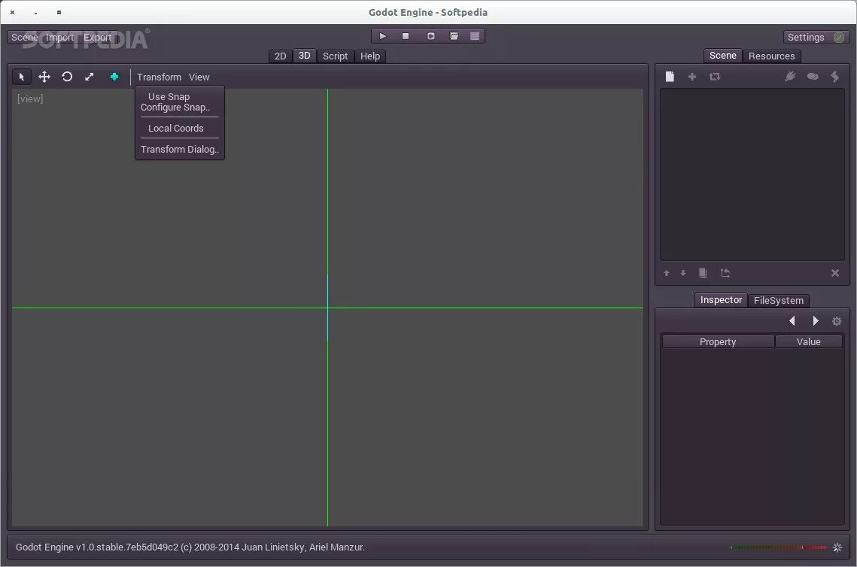This screenshot has height=567, width=857.
Task: Add a new node with plus icon
Action: tap(692, 77)
